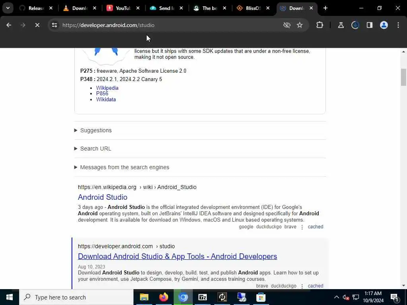Open File Explorer from taskbar
This screenshot has width=407, height=305.
pos(144,297)
